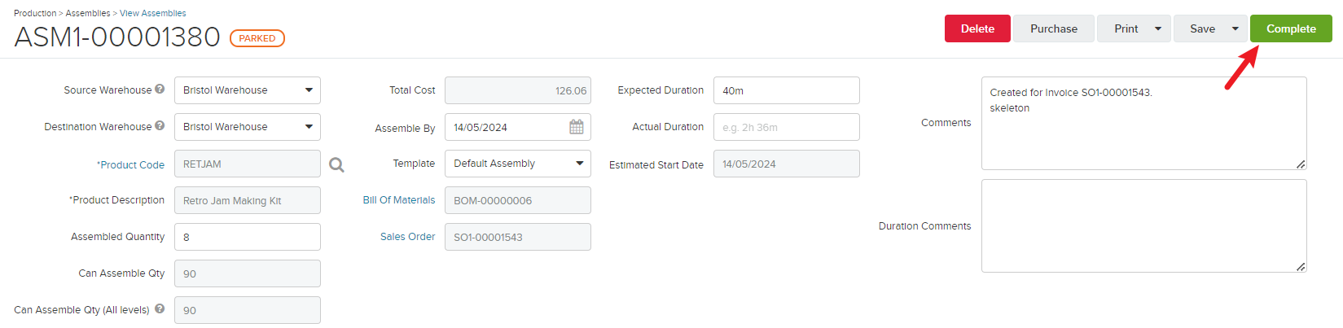Viewport: 1343px width, 328px height.
Task: Open the Bill Of Materials link
Action: tap(398, 200)
